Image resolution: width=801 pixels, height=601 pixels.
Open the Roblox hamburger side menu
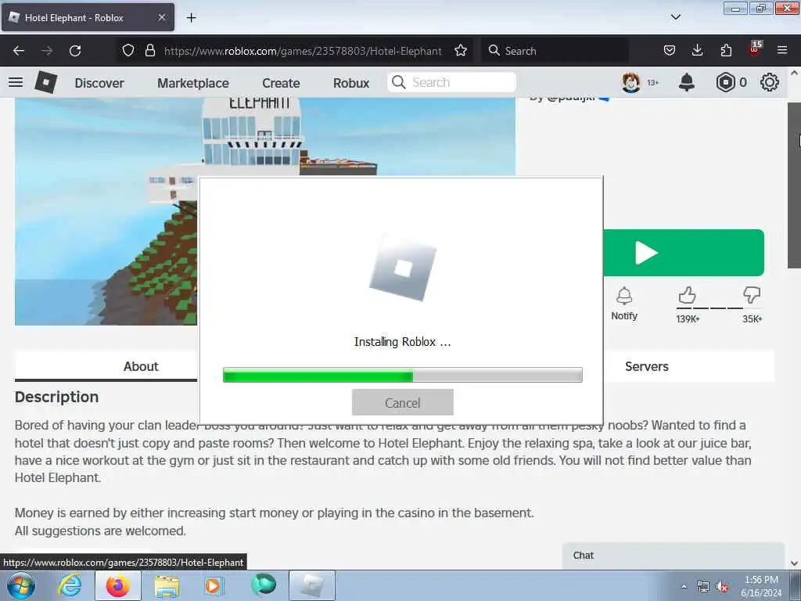(x=16, y=82)
